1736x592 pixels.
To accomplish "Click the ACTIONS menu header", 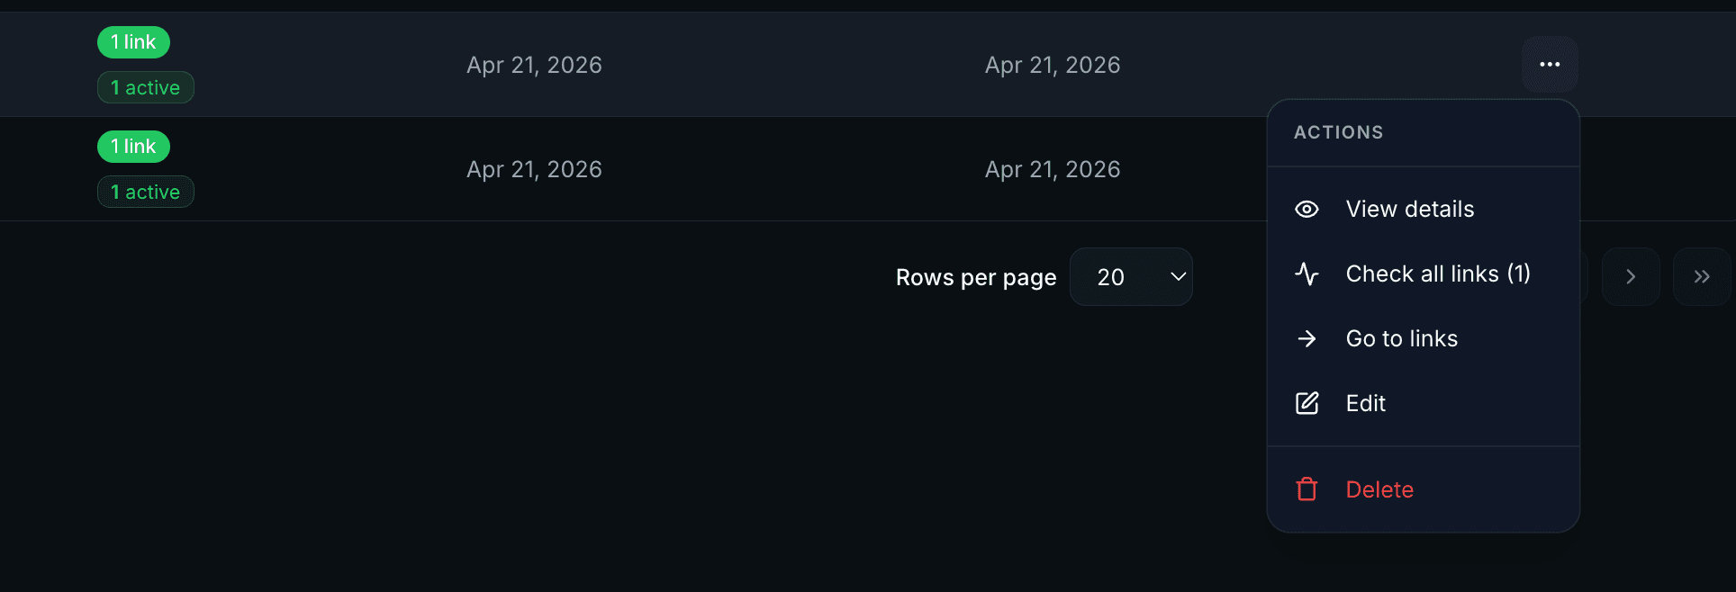I will point(1338,132).
